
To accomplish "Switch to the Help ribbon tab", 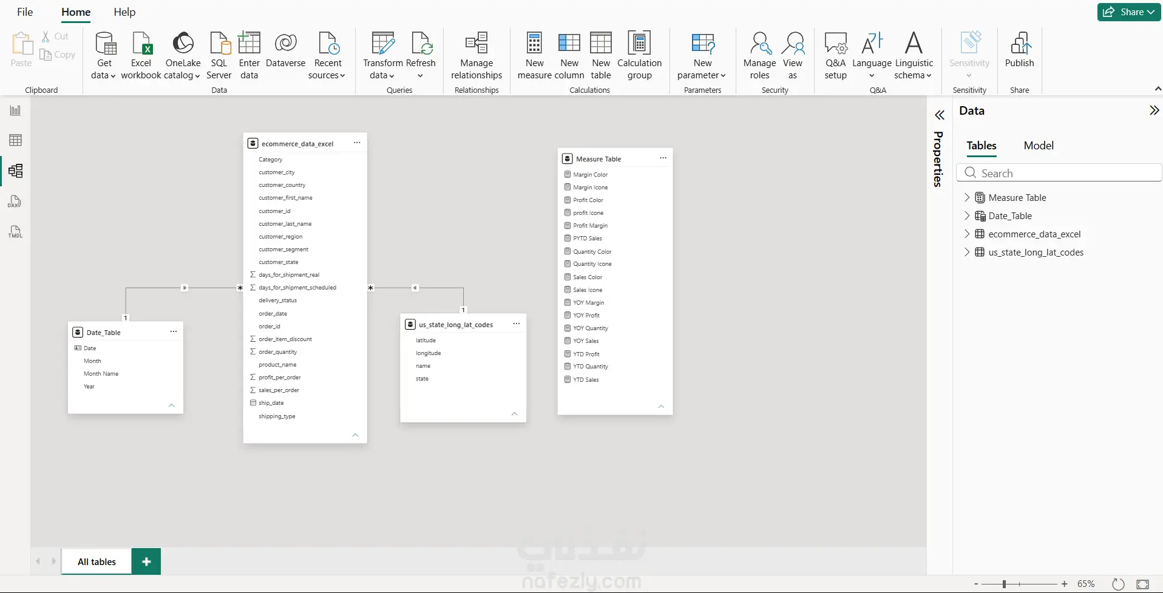I will 124,12.
